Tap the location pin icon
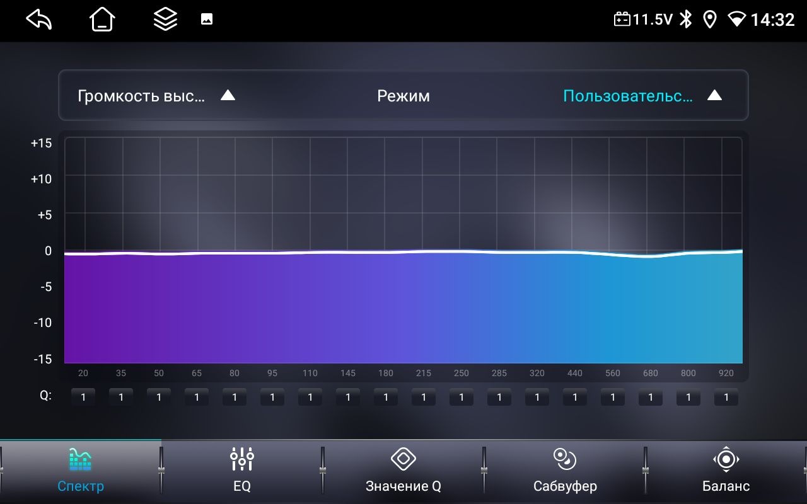The image size is (807, 504). 710,20
